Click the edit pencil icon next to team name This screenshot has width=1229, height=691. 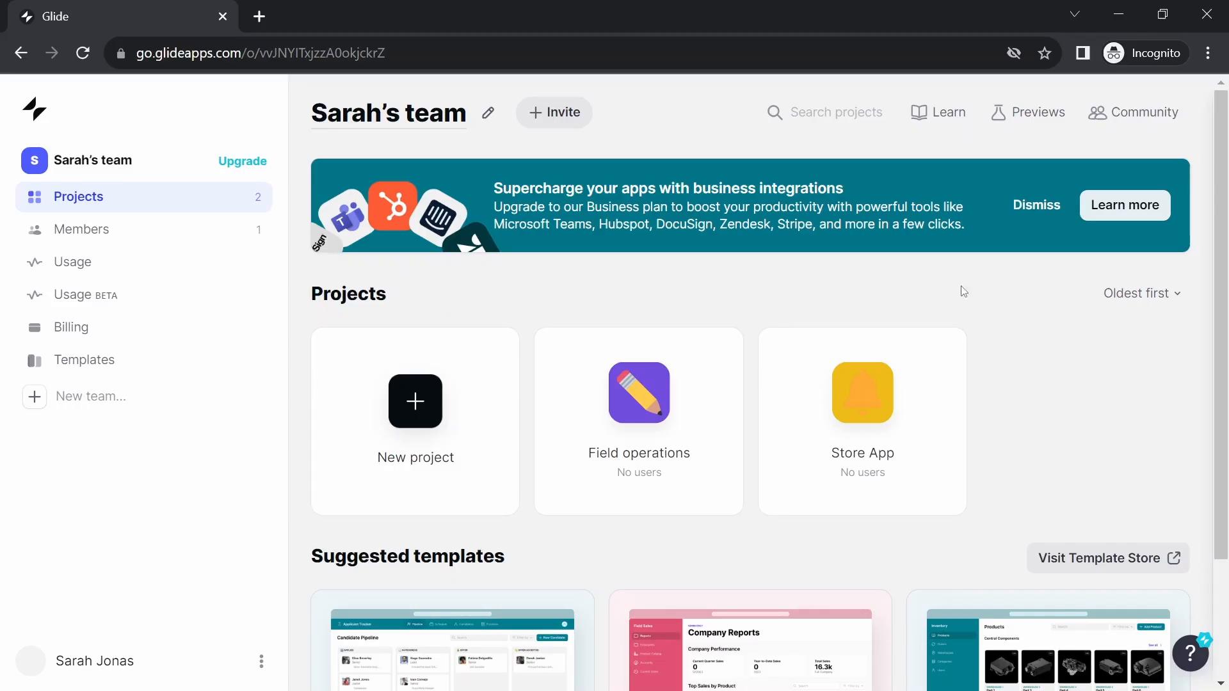click(488, 112)
